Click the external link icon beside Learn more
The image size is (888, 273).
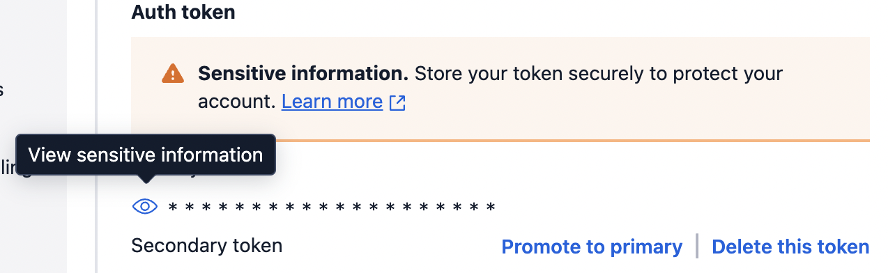pos(397,103)
